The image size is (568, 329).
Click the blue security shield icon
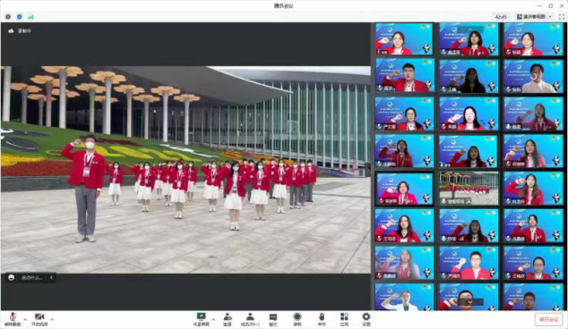(19, 17)
